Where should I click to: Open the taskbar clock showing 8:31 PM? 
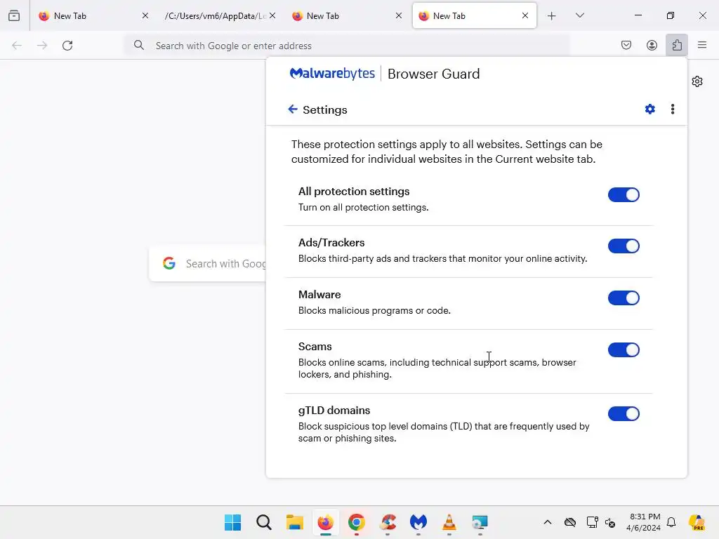pos(643,522)
